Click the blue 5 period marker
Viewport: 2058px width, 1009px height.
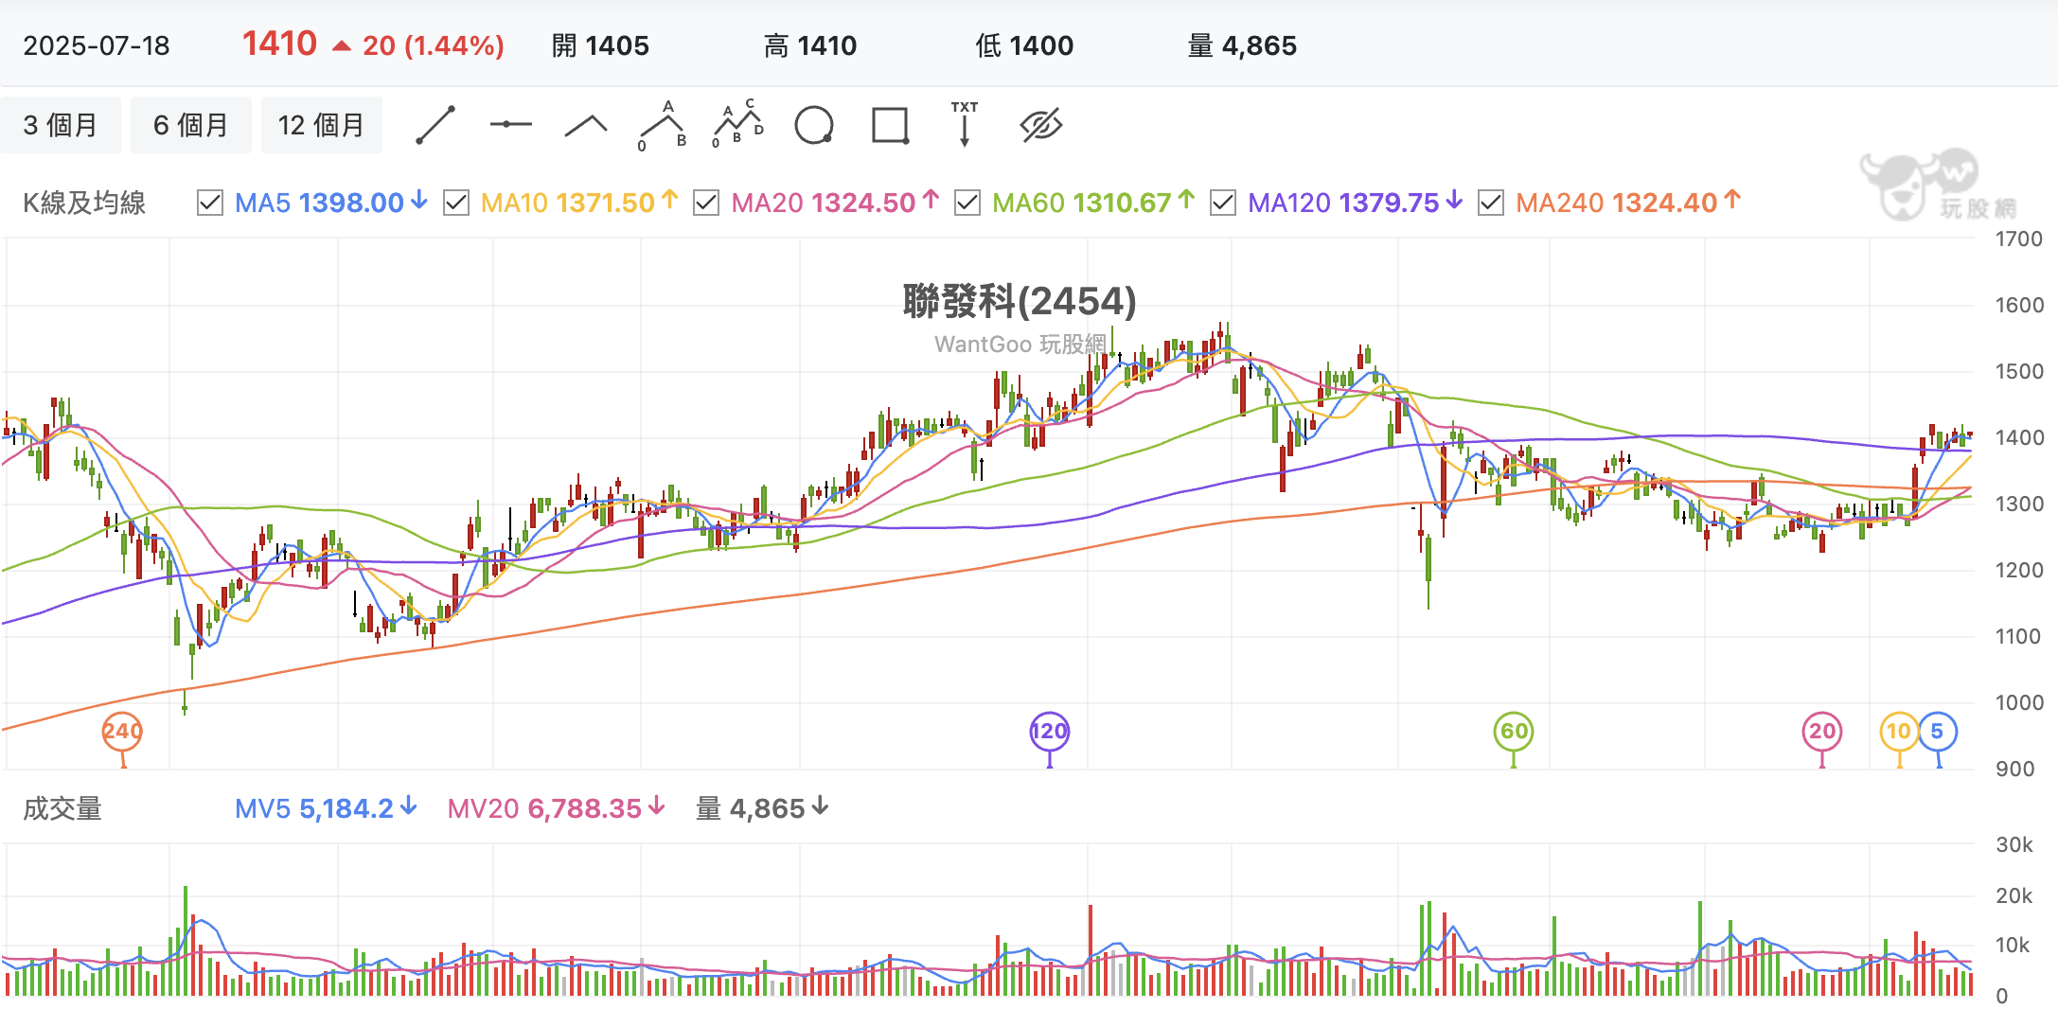(1938, 732)
